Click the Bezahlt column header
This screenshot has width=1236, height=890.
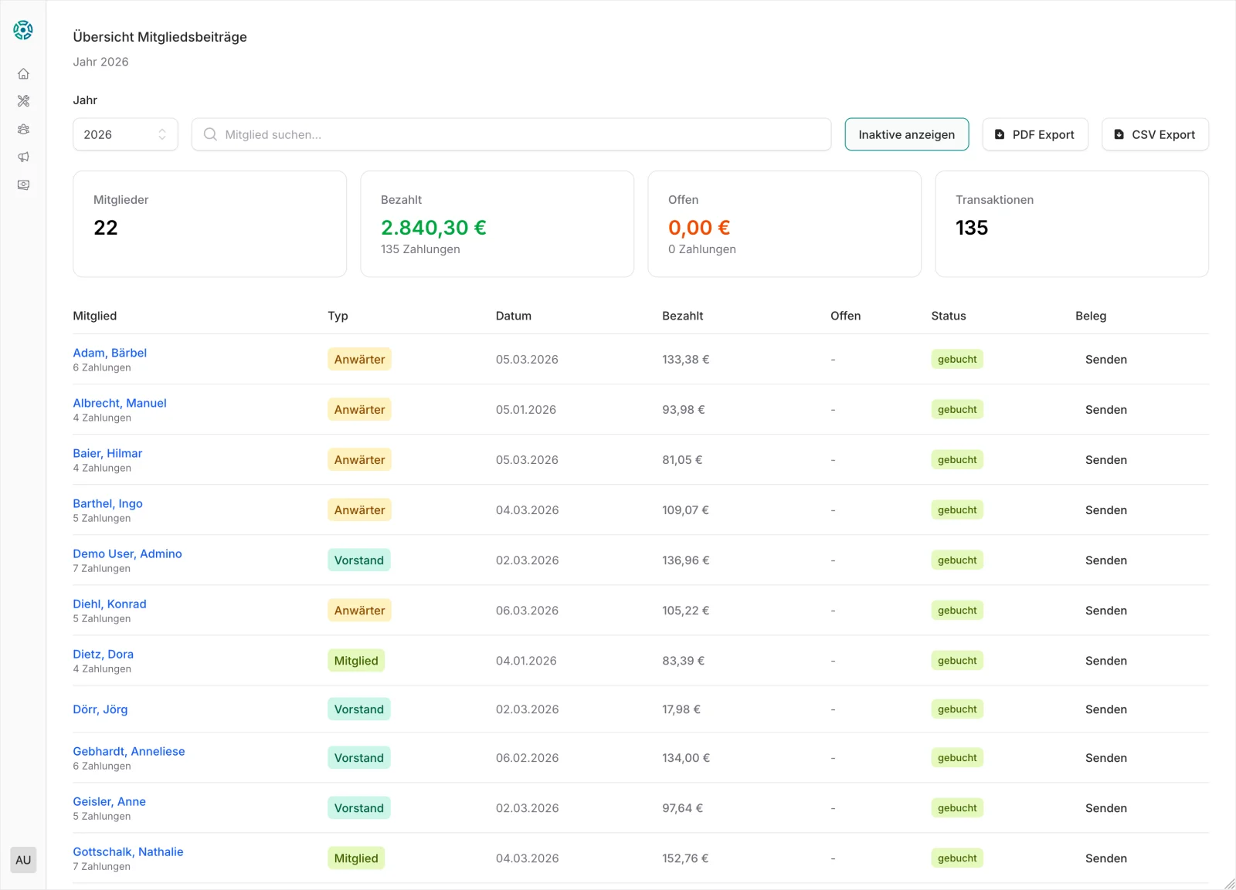pyautogui.click(x=682, y=316)
